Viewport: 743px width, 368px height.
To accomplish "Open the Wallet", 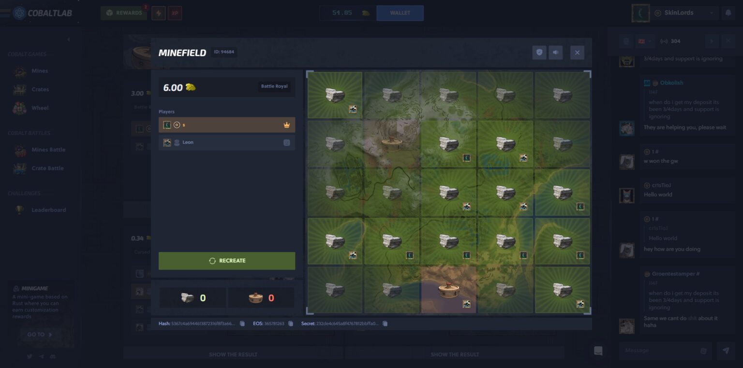I will click(400, 13).
